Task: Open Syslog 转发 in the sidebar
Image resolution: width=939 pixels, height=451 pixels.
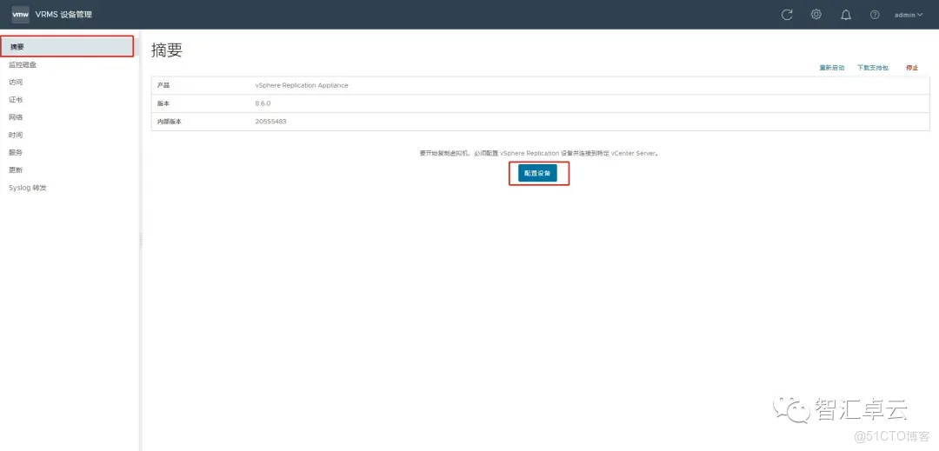Action: pyautogui.click(x=27, y=187)
